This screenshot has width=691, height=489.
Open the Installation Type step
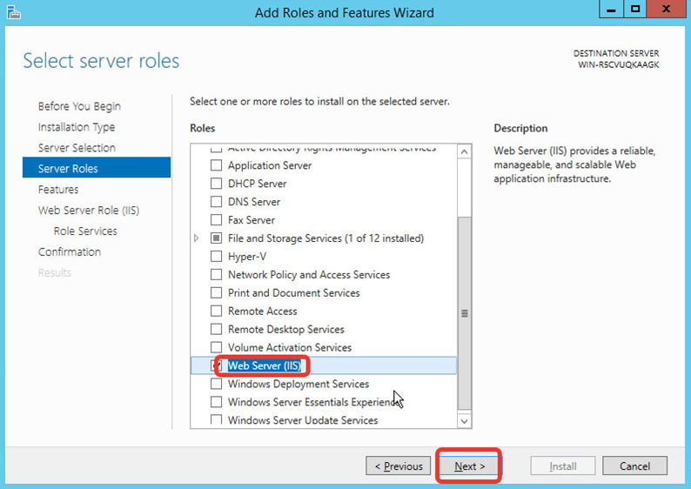(x=77, y=127)
